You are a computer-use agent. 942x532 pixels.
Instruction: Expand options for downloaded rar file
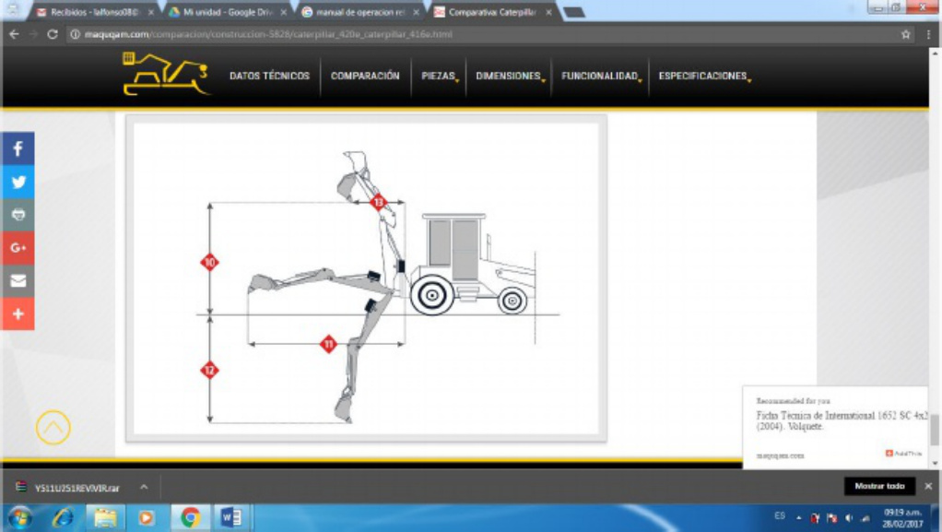[x=144, y=487]
